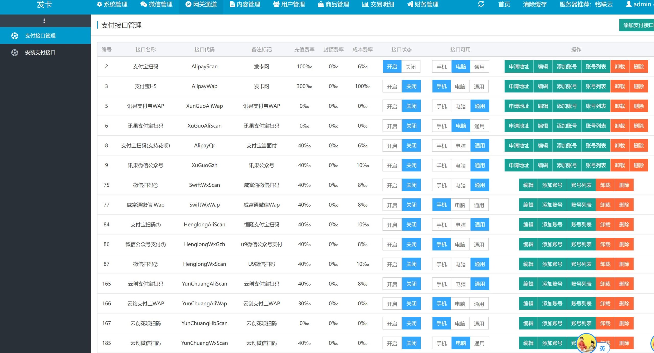Click the 云豹支付宝WAP name cell
Viewport: 654px width, 353px height.
[x=146, y=304]
